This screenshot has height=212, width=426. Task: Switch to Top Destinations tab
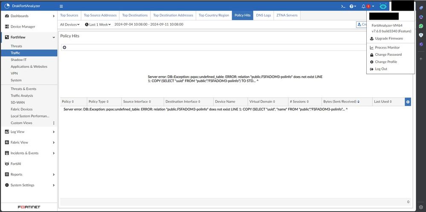tap(135, 15)
